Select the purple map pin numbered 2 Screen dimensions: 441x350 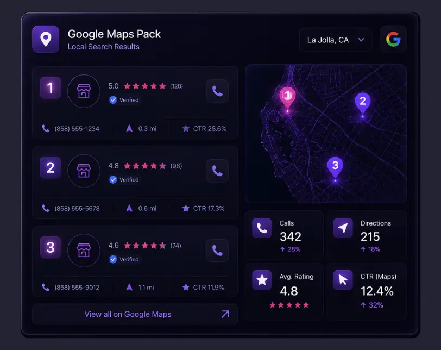(x=363, y=102)
